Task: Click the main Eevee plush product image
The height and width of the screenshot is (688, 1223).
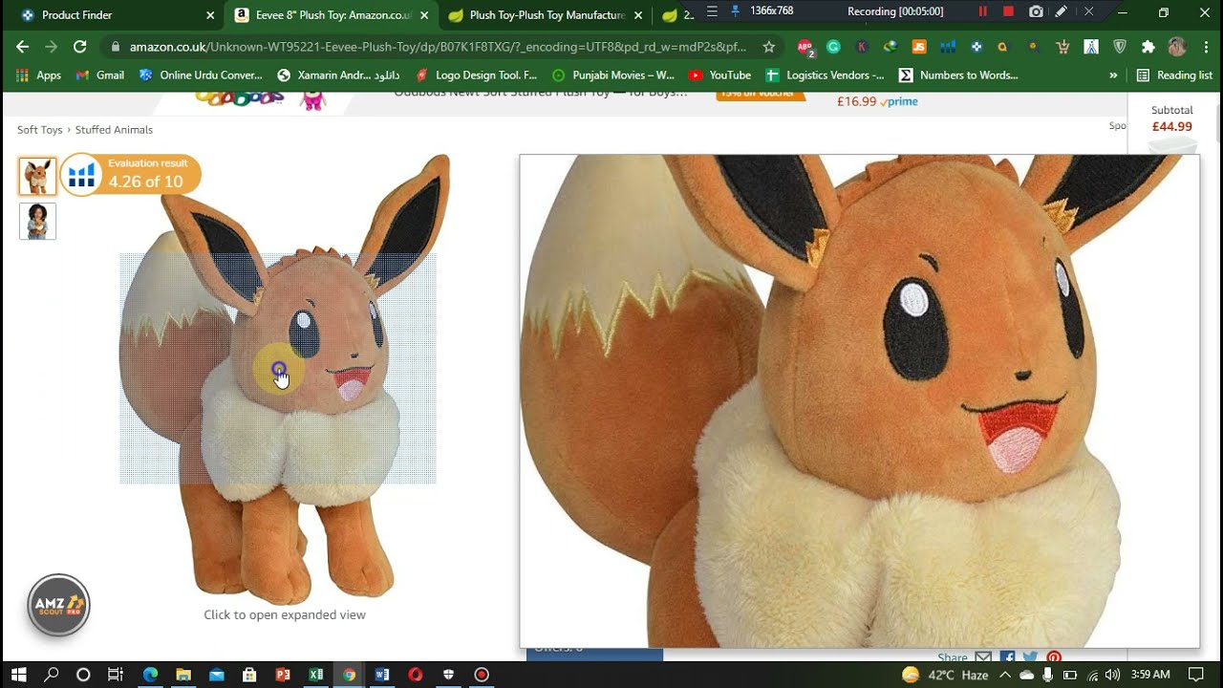Action: pos(284,377)
